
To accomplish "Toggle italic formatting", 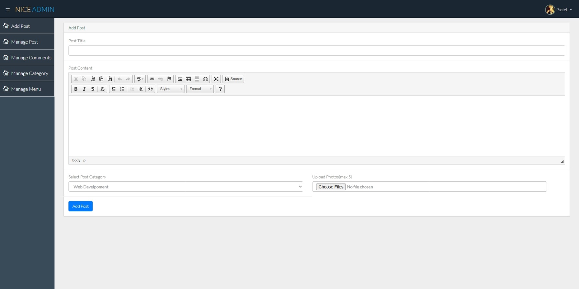I will pyautogui.click(x=84, y=89).
